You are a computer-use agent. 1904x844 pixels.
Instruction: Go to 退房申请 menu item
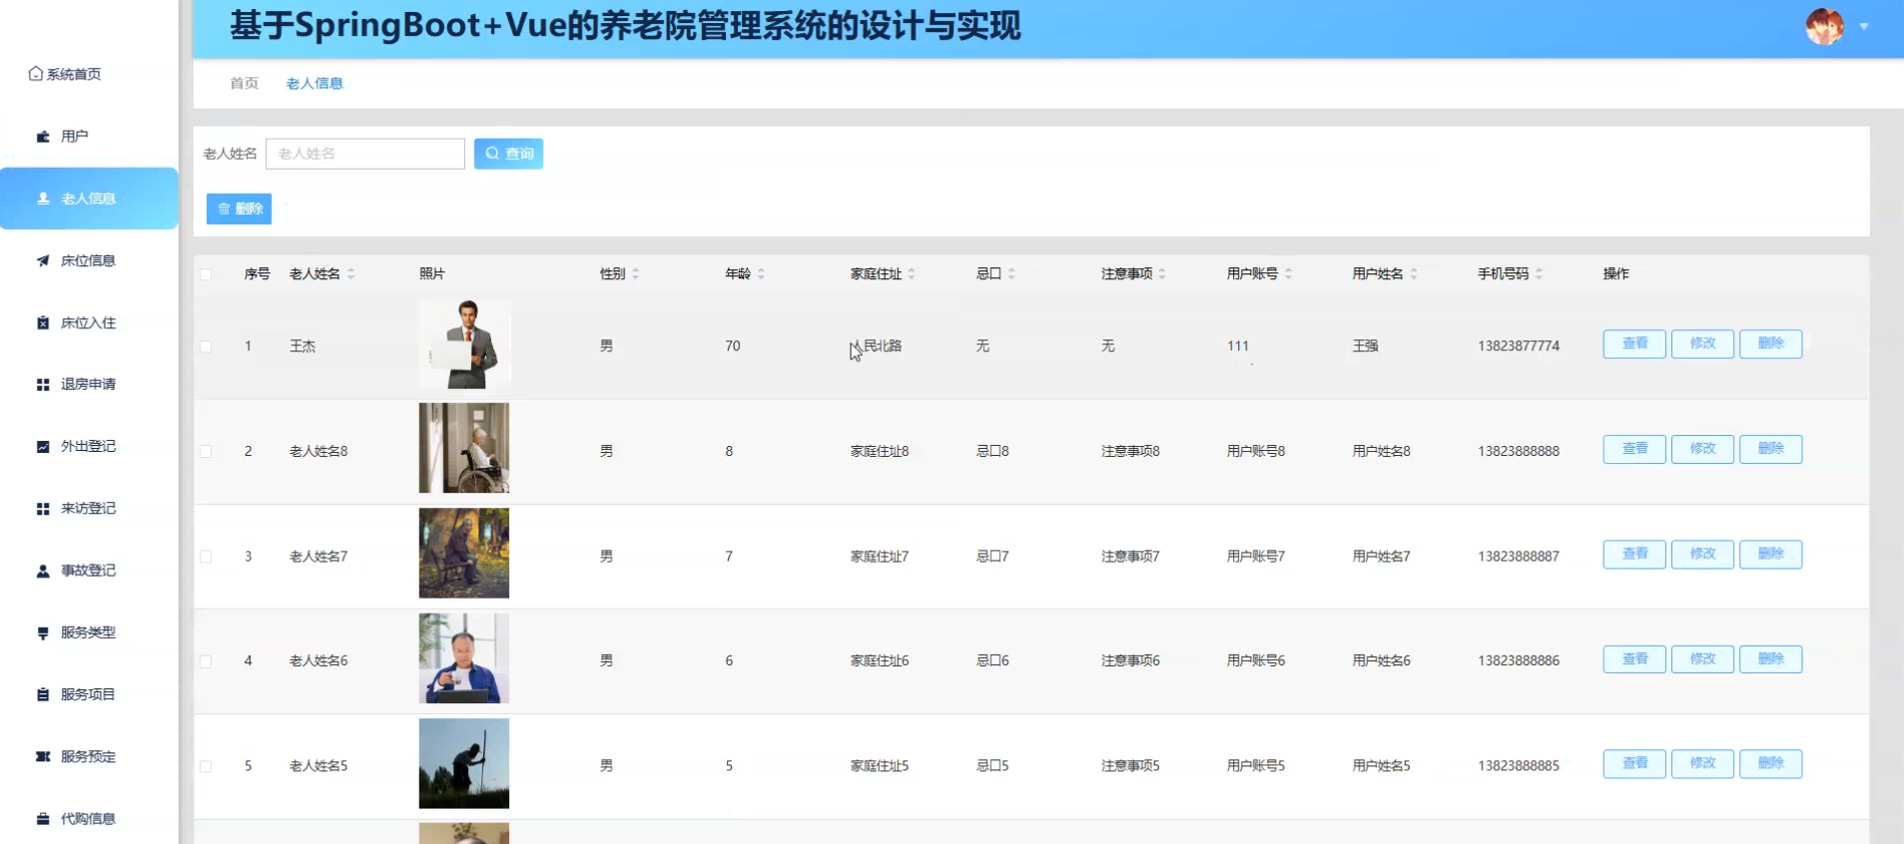[x=89, y=384]
